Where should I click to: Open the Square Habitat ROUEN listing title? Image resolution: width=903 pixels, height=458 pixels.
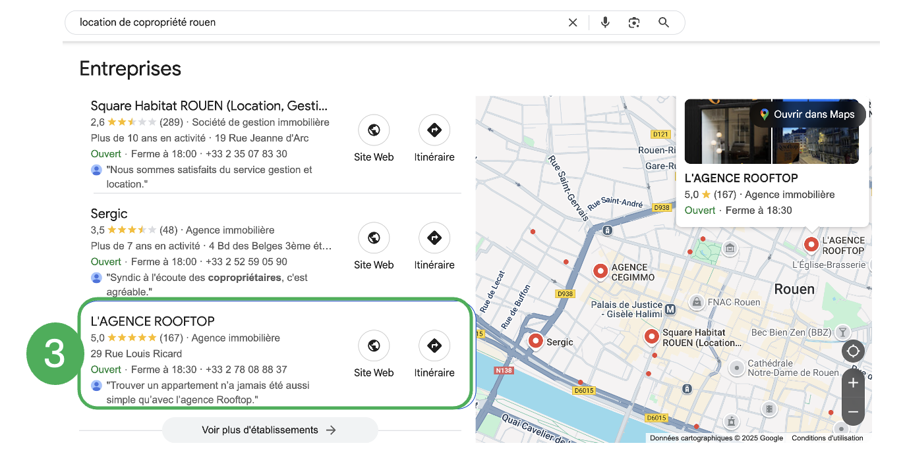point(209,106)
